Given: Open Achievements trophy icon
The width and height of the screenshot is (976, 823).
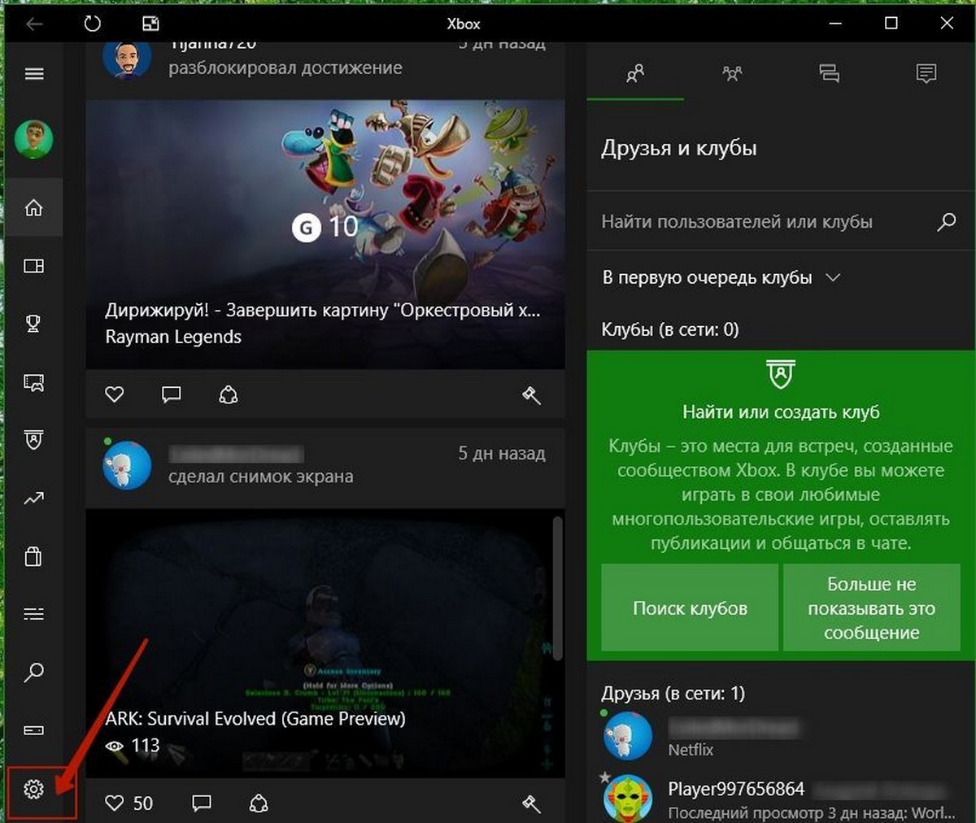Looking at the screenshot, I should coord(33,324).
